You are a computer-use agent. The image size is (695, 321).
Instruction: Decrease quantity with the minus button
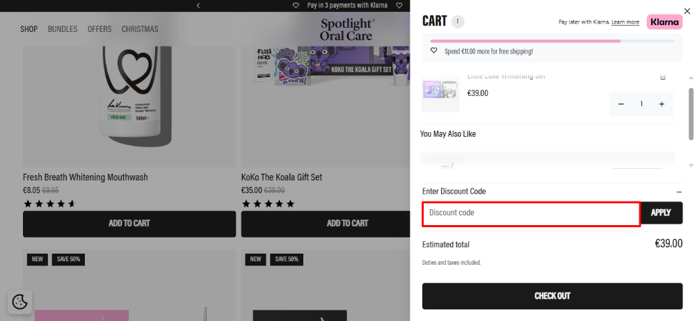coord(621,104)
